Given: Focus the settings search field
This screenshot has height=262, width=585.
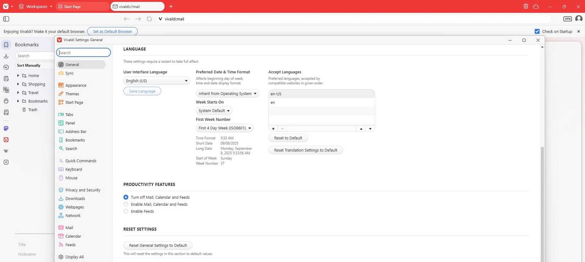Looking at the screenshot, I should [x=84, y=53].
